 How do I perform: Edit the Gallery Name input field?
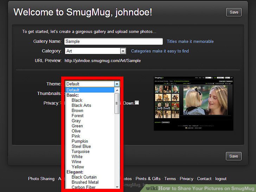114,41
